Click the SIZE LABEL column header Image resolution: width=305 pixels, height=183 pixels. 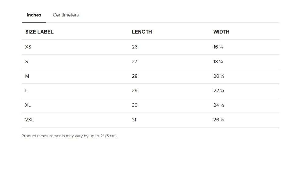[x=39, y=32]
